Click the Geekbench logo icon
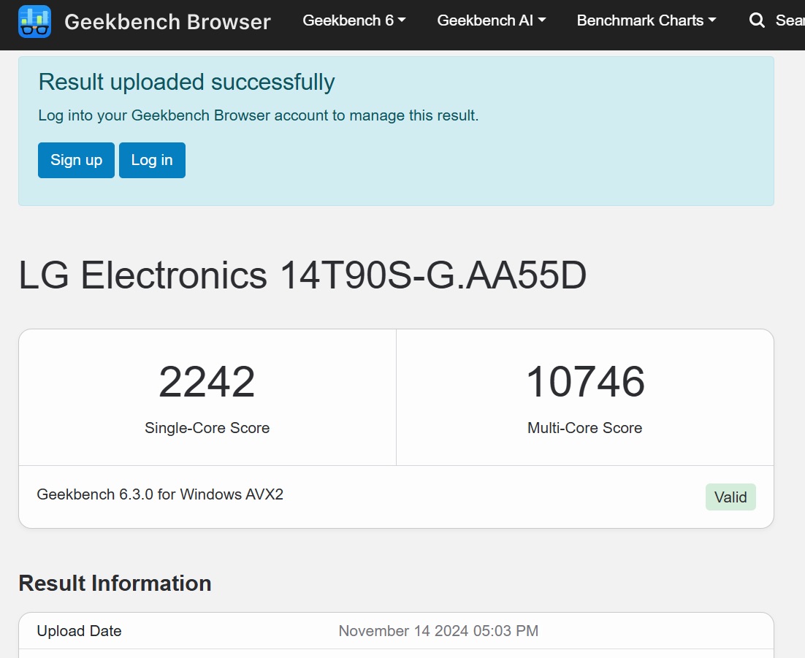 [34, 21]
